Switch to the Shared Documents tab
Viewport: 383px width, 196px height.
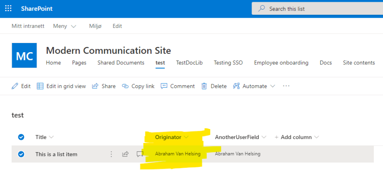coord(121,63)
